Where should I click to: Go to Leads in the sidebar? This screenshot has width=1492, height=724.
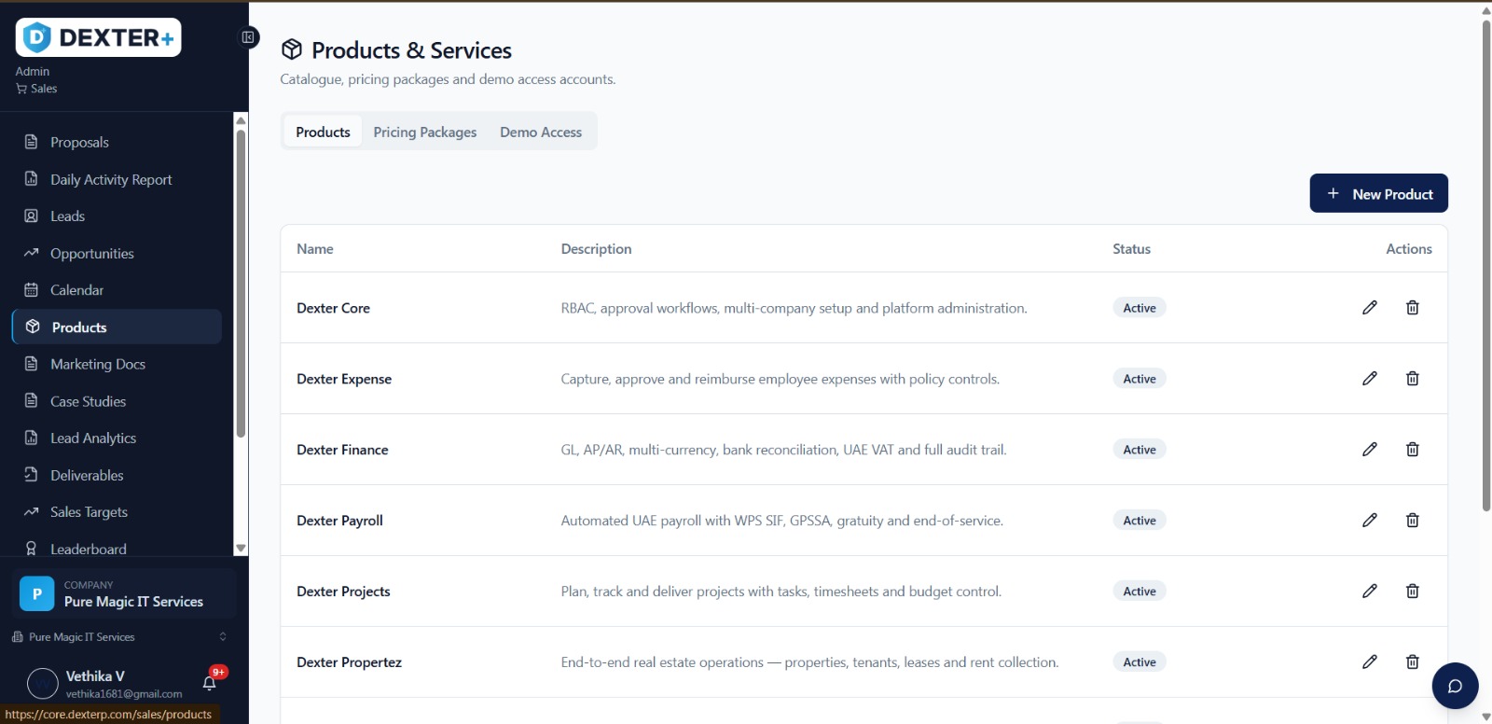117,216
